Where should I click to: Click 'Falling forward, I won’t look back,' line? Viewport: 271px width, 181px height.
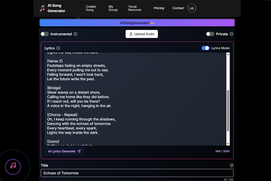pyautogui.click(x=75, y=74)
